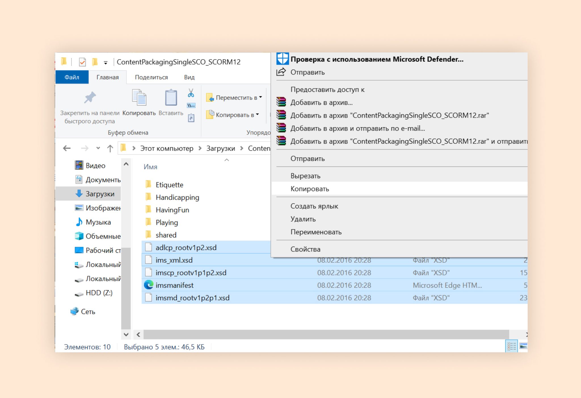
Task: Click the scissors Cut icon in ribbon
Action: tap(191, 93)
